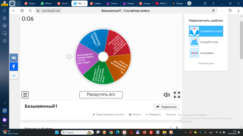Mute sound with the speaker icon
The width and height of the screenshot is (243, 136).
(x=166, y=95)
